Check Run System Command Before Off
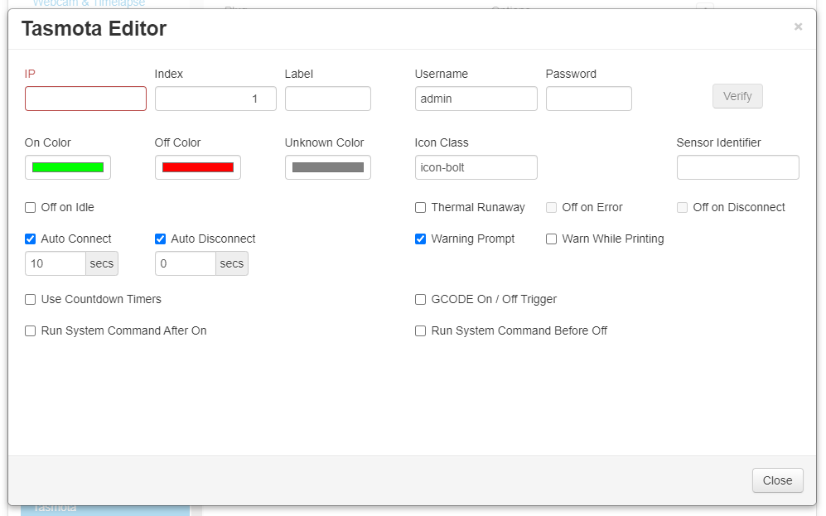 (x=420, y=331)
